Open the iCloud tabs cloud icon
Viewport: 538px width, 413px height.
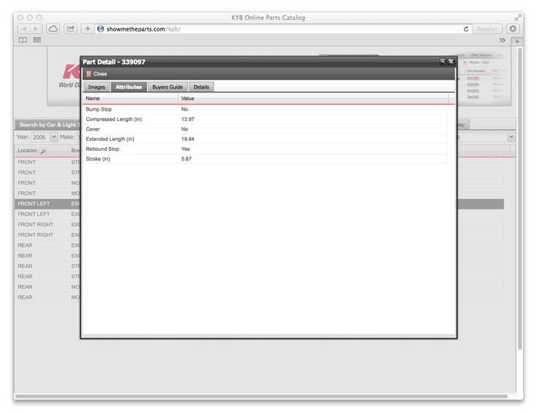[x=53, y=29]
